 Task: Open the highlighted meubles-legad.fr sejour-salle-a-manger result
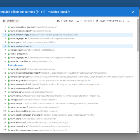pos(44,35)
